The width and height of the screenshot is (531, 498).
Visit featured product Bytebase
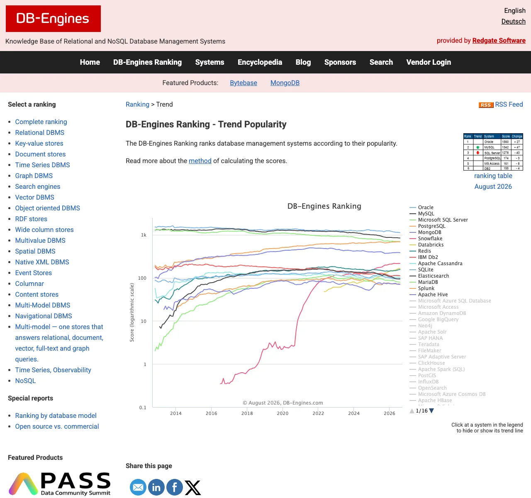(x=244, y=83)
